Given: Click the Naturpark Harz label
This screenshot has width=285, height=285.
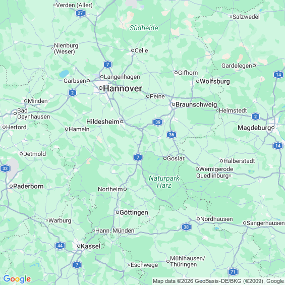Looking at the screenshot, I should point(164,182).
